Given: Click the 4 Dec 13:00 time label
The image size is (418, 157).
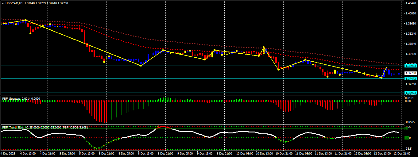Looking at the screenshot, I should click(x=28, y=153).
